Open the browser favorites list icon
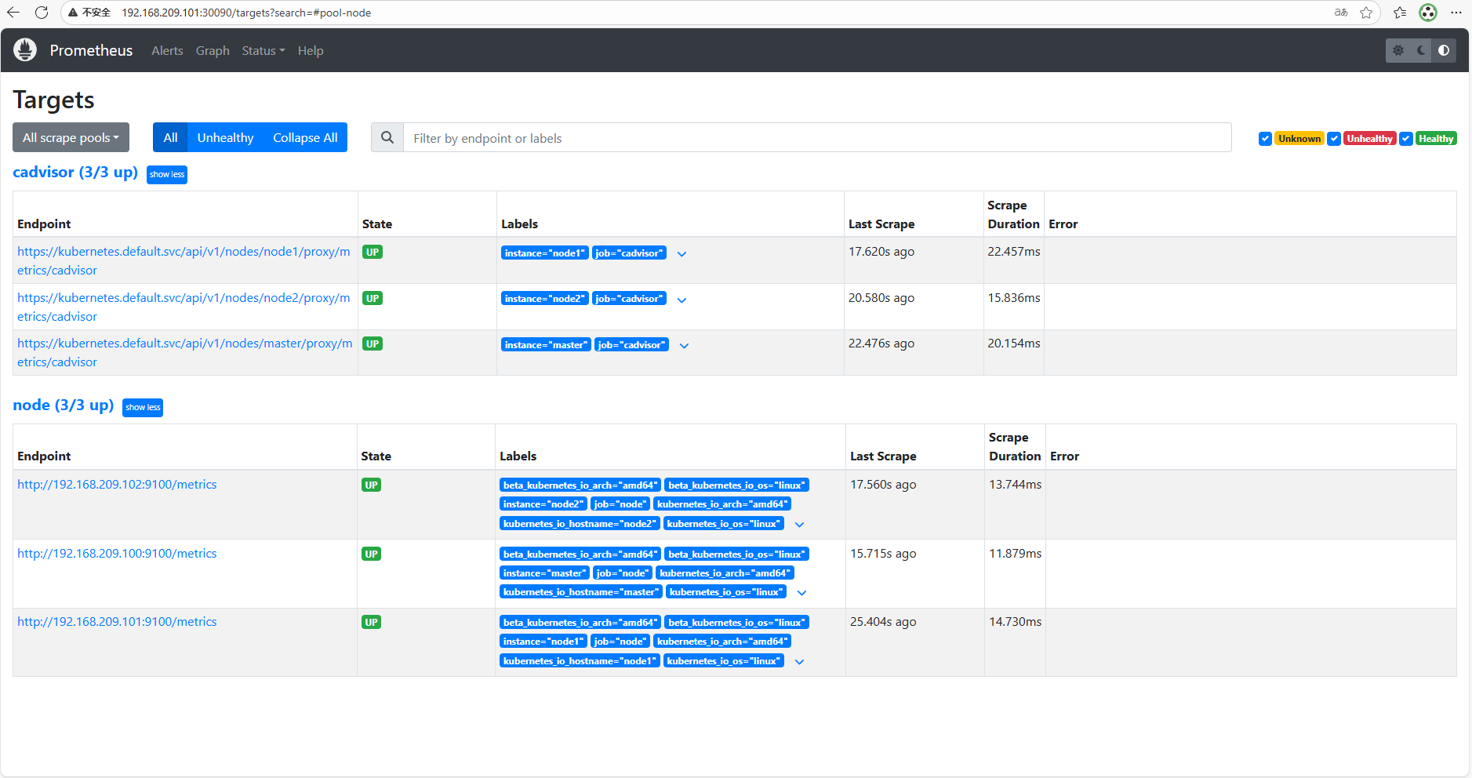The image size is (1472, 778). [x=1400, y=13]
